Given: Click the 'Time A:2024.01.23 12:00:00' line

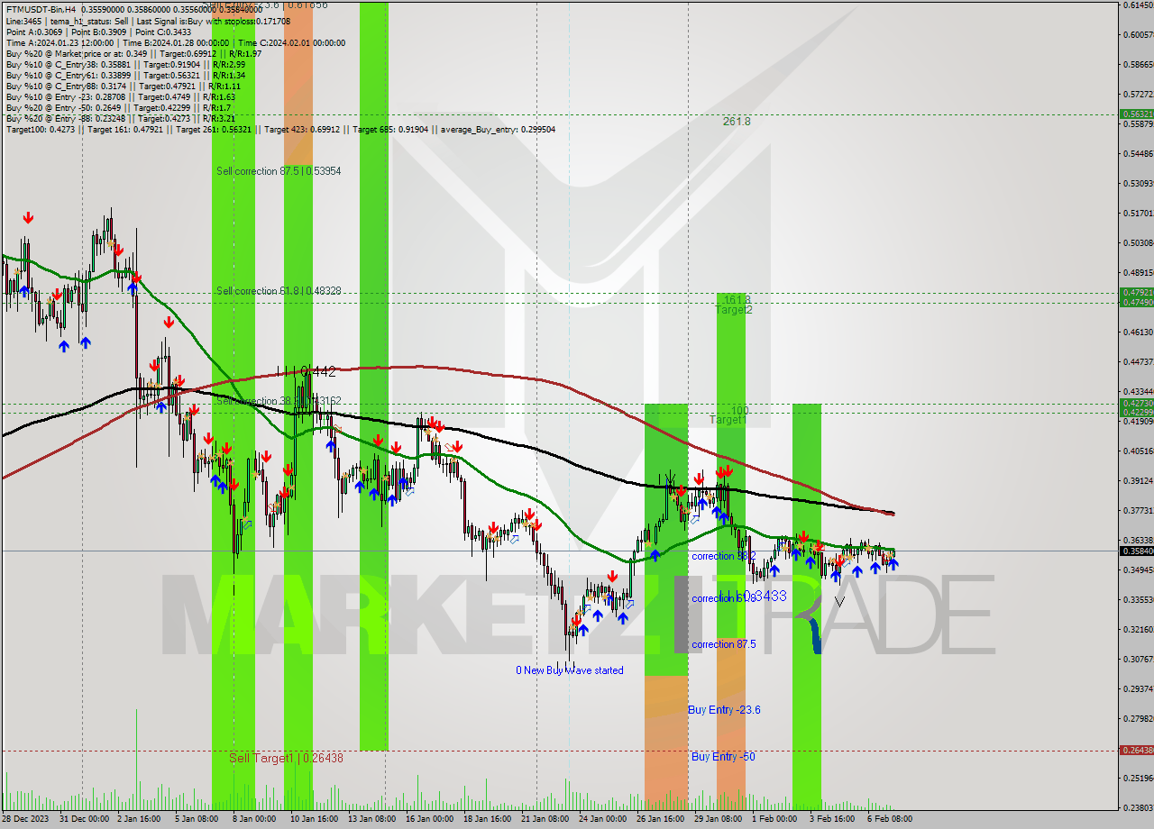Looking at the screenshot, I should tap(176, 42).
